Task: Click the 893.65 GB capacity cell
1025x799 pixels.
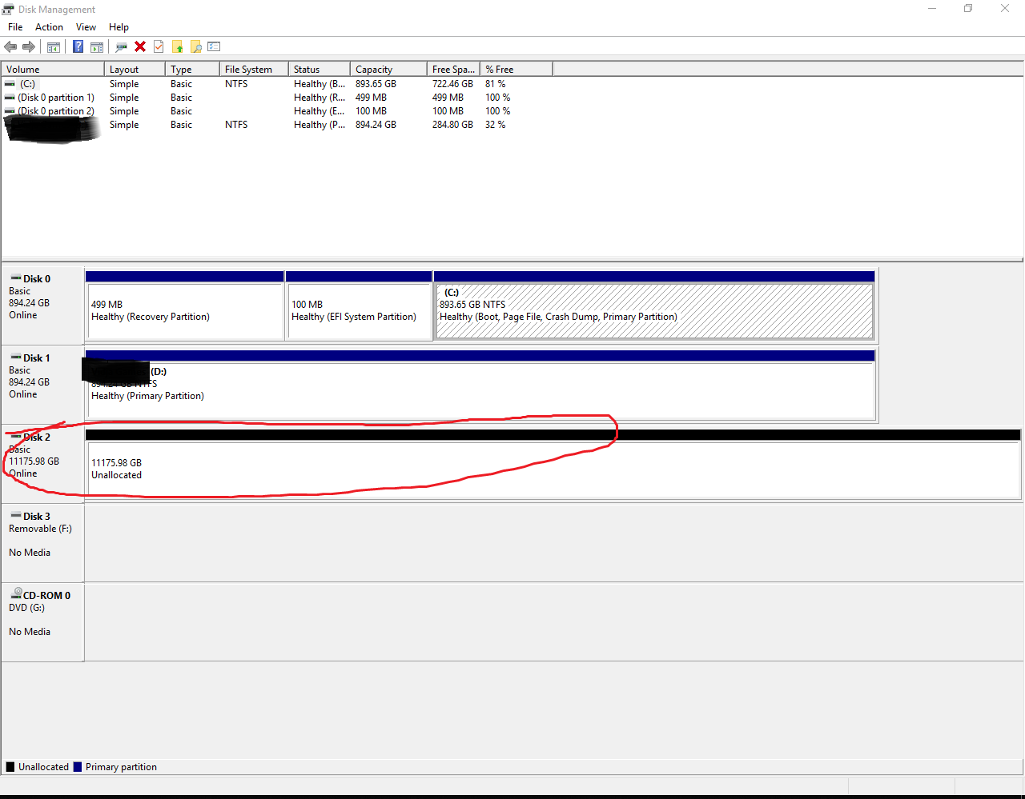Action: [376, 84]
